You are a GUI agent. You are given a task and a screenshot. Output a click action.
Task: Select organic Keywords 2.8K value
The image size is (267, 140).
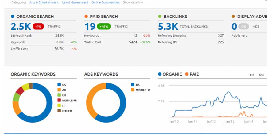pyautogui.click(x=60, y=42)
